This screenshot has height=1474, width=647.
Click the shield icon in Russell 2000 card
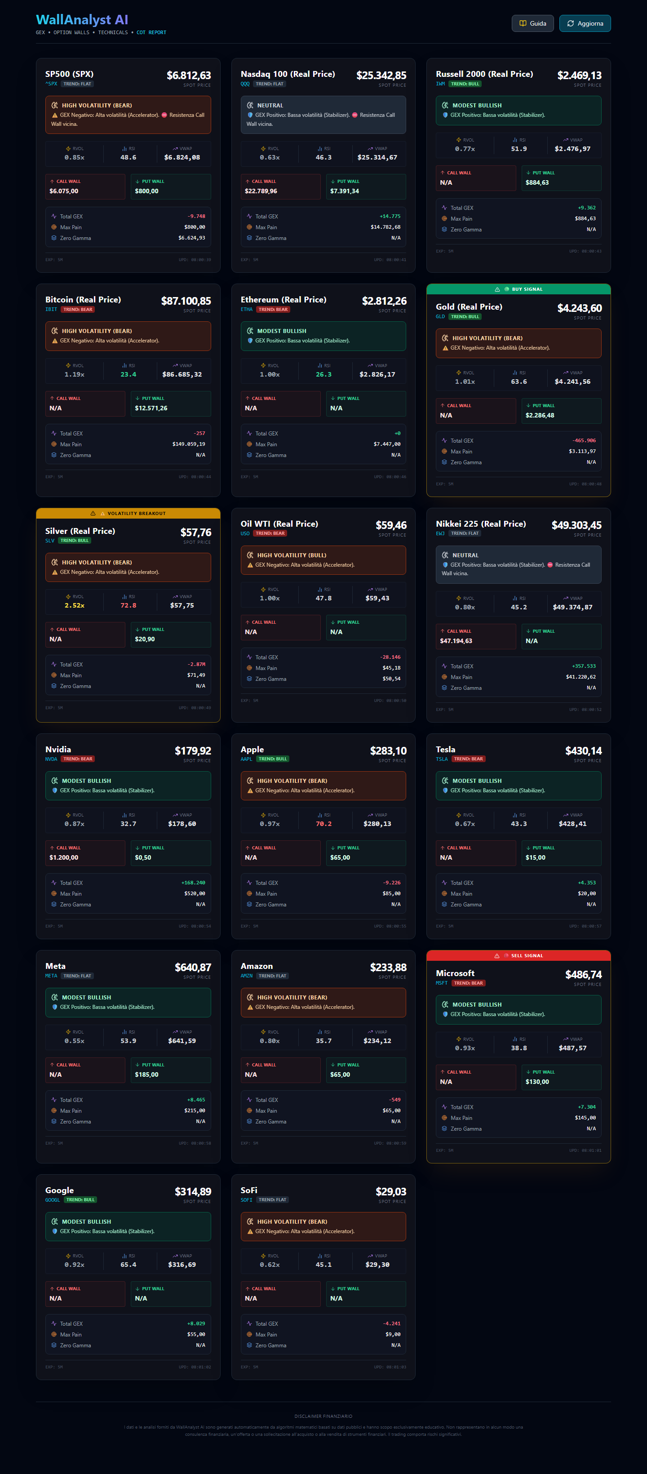444,115
